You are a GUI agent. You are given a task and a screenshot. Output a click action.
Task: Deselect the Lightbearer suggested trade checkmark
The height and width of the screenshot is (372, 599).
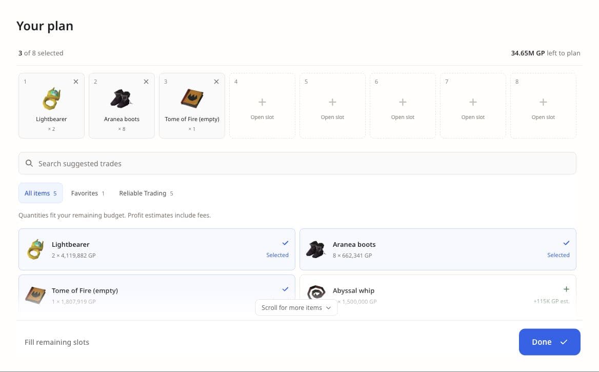click(x=285, y=243)
